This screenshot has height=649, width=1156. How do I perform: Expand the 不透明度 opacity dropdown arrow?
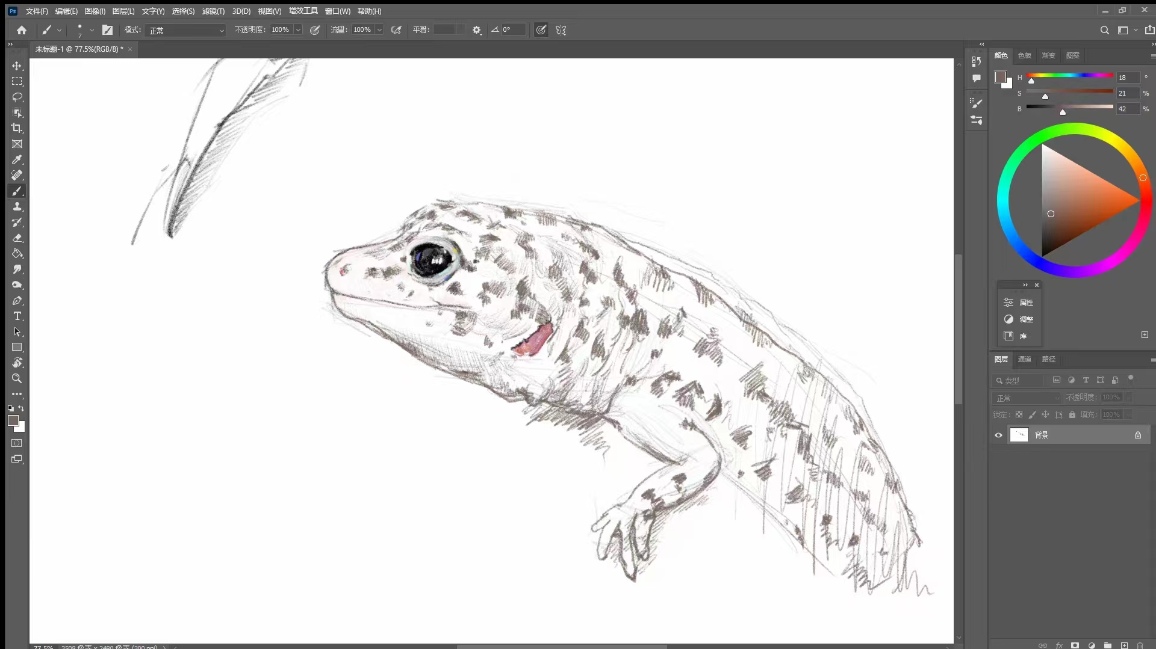(x=298, y=30)
